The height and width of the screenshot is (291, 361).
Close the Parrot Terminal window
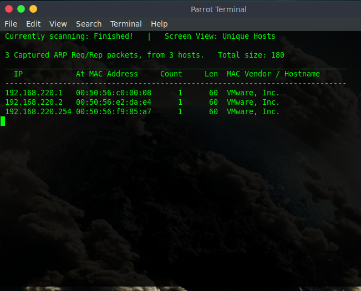tap(9, 9)
